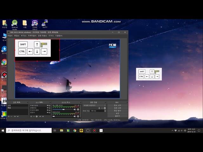Add a scene transition with plus icon

coord(99,108)
